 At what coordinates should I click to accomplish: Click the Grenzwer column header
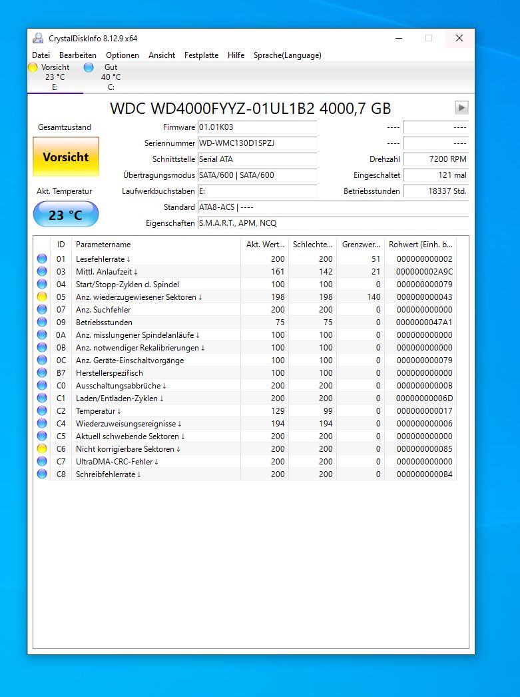pyautogui.click(x=361, y=245)
